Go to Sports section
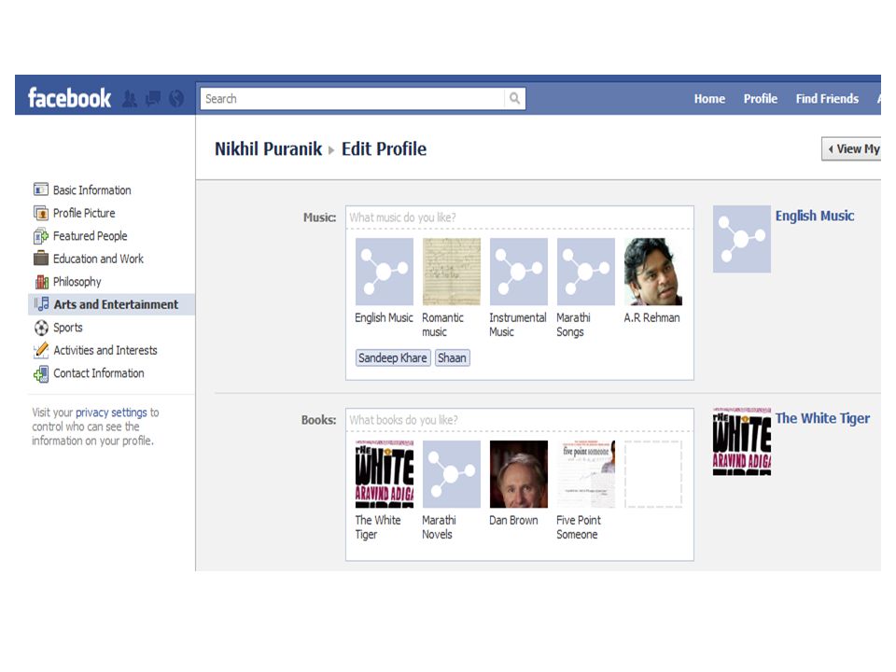 click(68, 328)
